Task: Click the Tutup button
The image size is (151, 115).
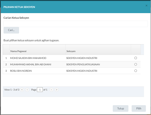Action: click(120, 108)
